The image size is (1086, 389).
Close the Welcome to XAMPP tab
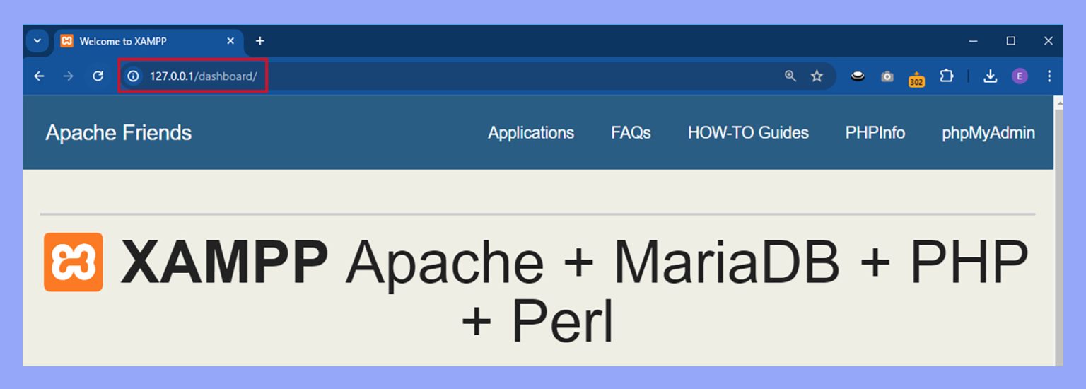[230, 41]
